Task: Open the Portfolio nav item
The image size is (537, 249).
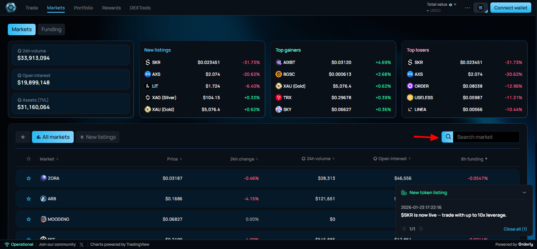Action: [x=83, y=8]
